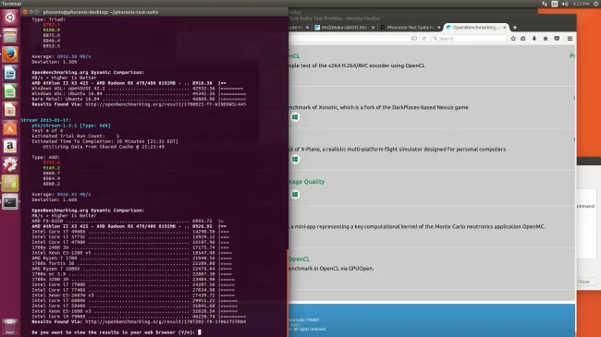Open Firefox downloads arrow

coord(534,38)
